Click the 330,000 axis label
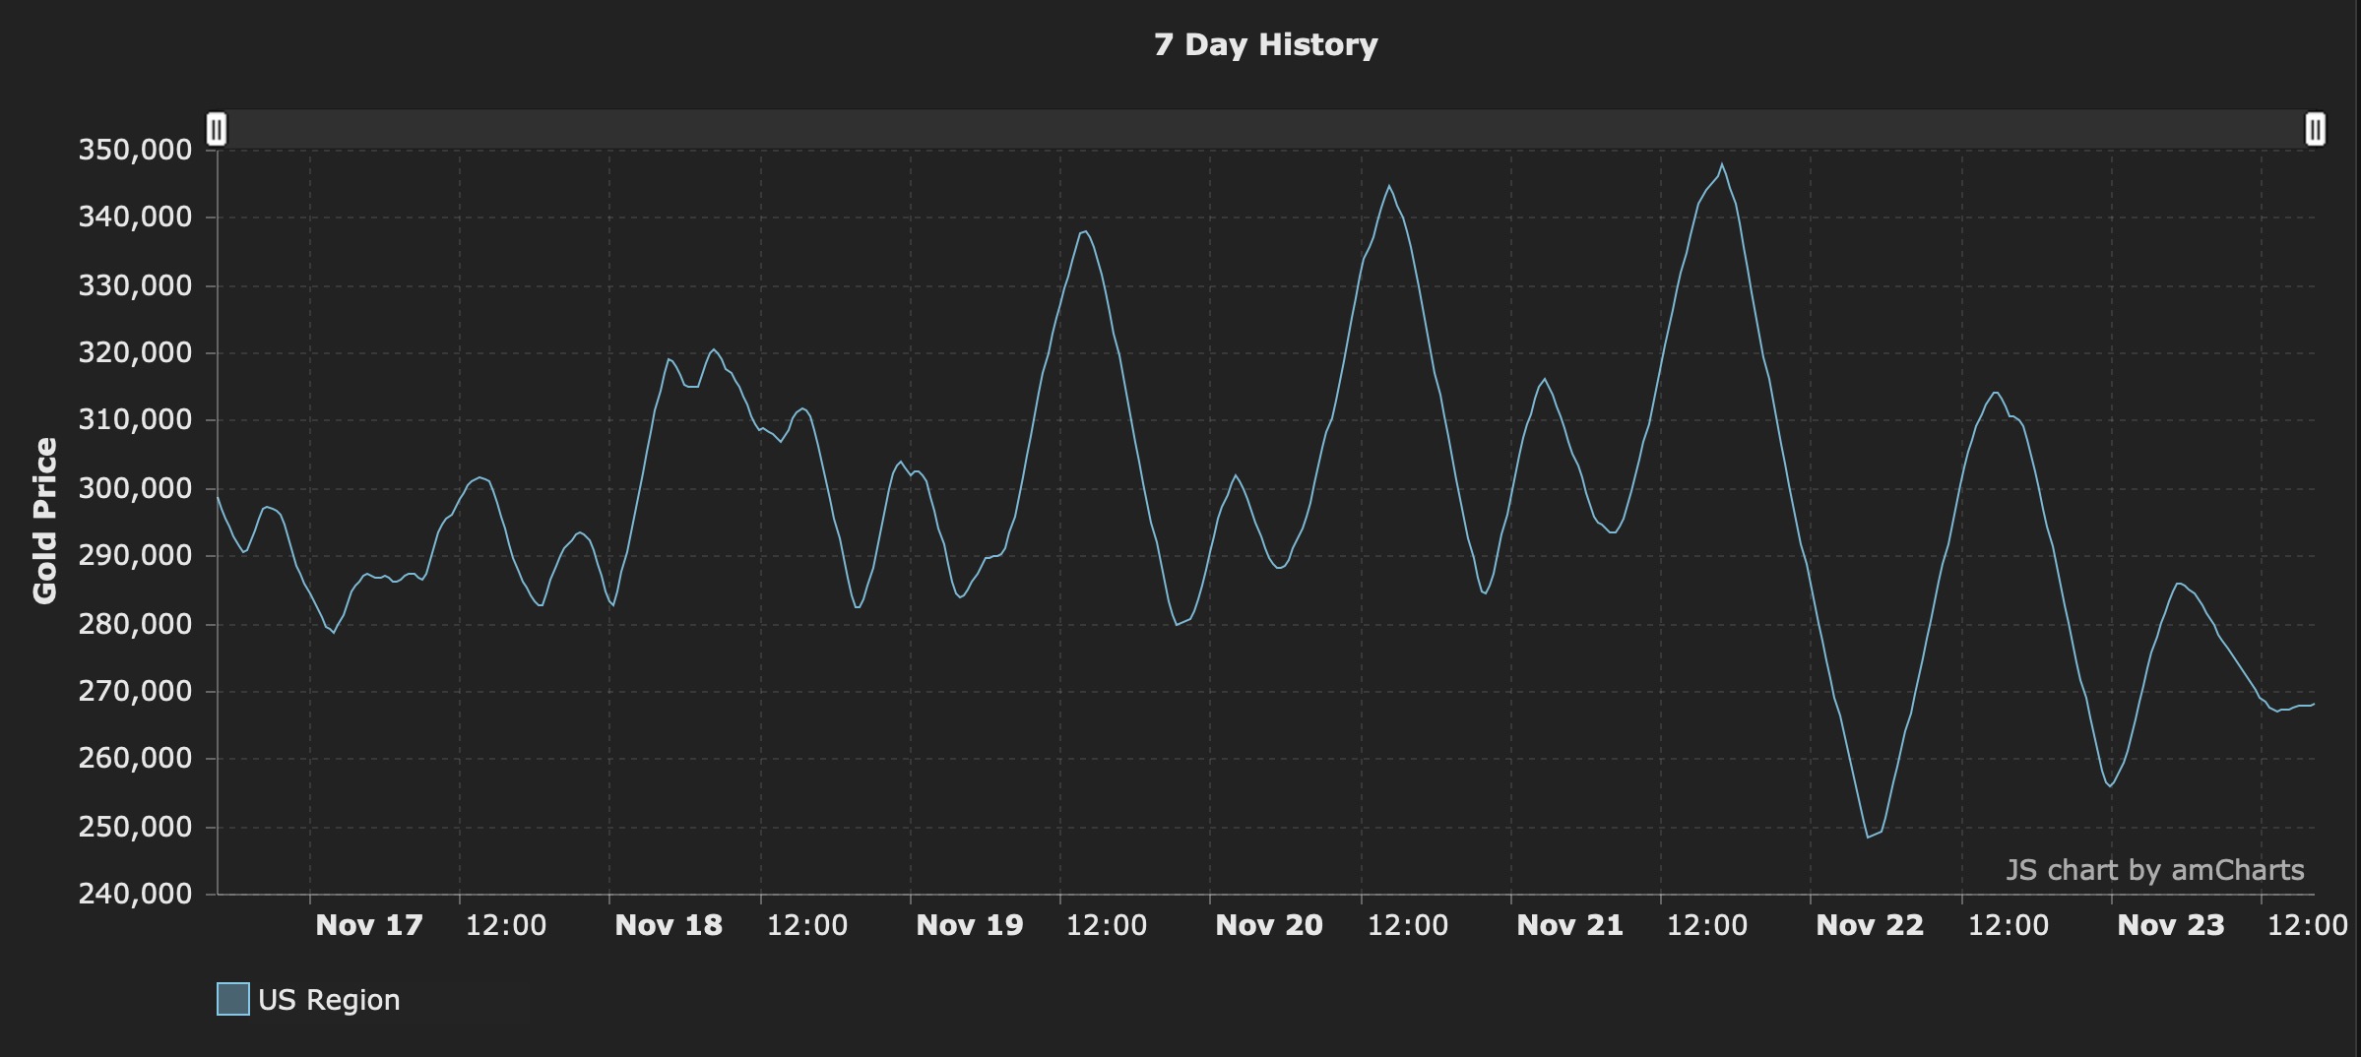 135,285
